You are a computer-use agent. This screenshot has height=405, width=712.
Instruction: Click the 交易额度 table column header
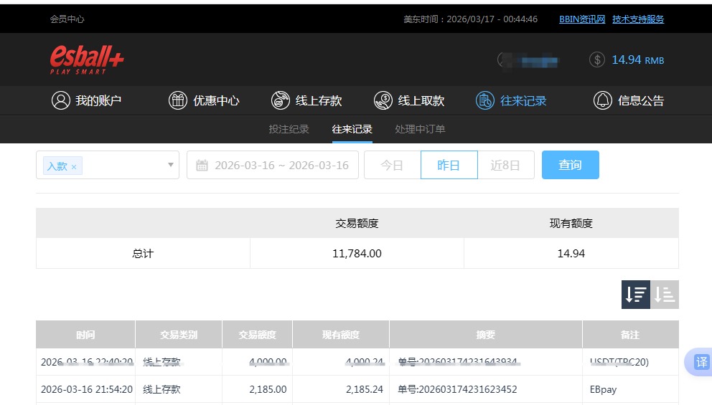pyautogui.click(x=258, y=335)
